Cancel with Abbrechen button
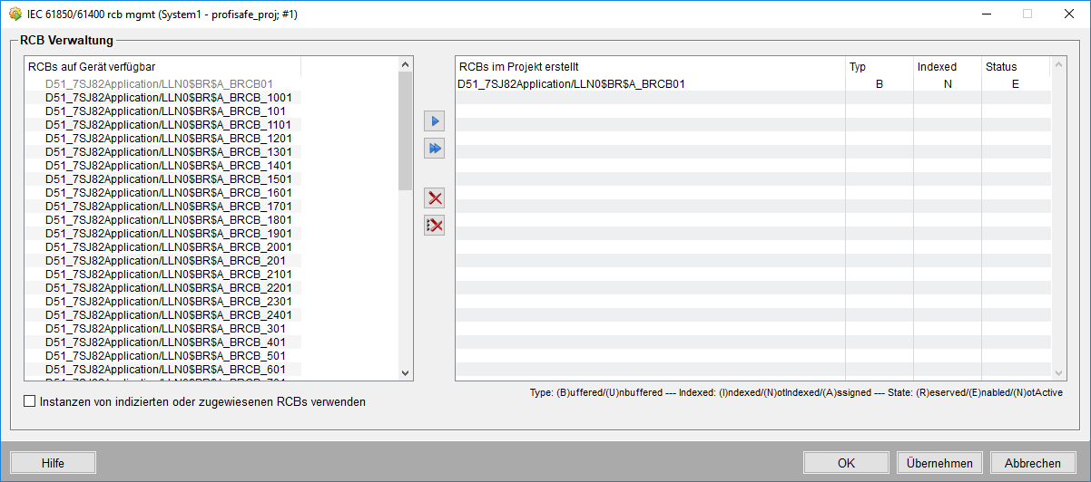The image size is (1091, 482). (x=1033, y=463)
